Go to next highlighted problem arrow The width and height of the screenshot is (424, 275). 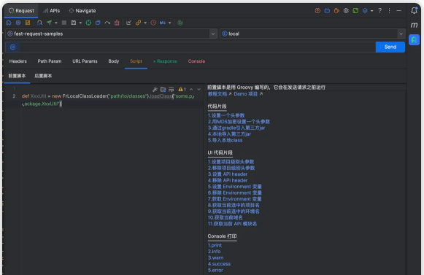click(198, 89)
